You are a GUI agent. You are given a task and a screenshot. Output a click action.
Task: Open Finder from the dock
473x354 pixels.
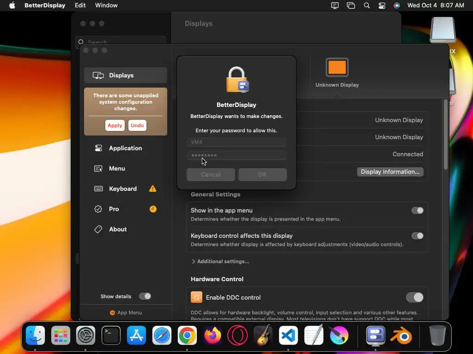tap(35, 335)
